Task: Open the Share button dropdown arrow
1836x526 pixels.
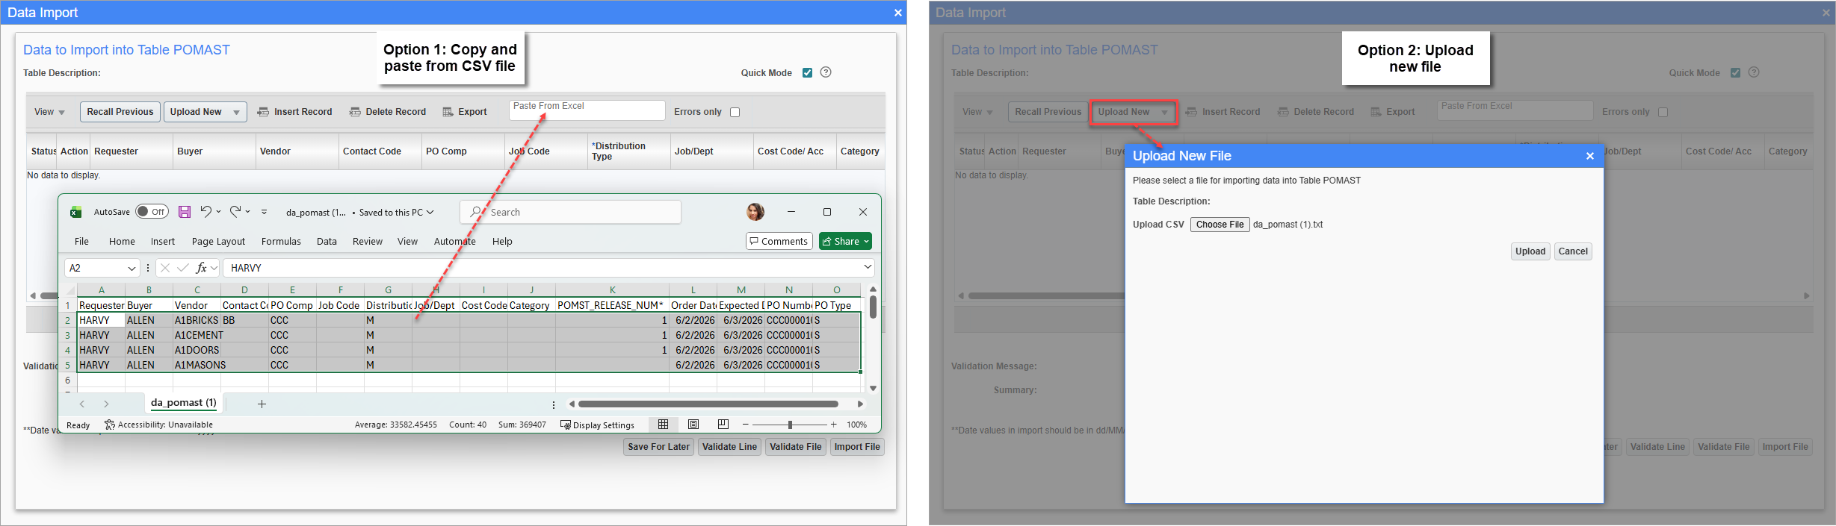Action: (867, 241)
